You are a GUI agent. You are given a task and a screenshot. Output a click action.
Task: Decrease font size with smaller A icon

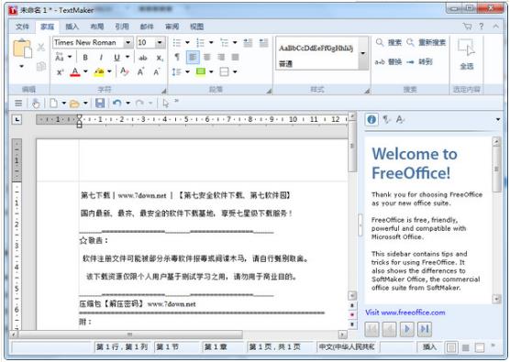(157, 71)
